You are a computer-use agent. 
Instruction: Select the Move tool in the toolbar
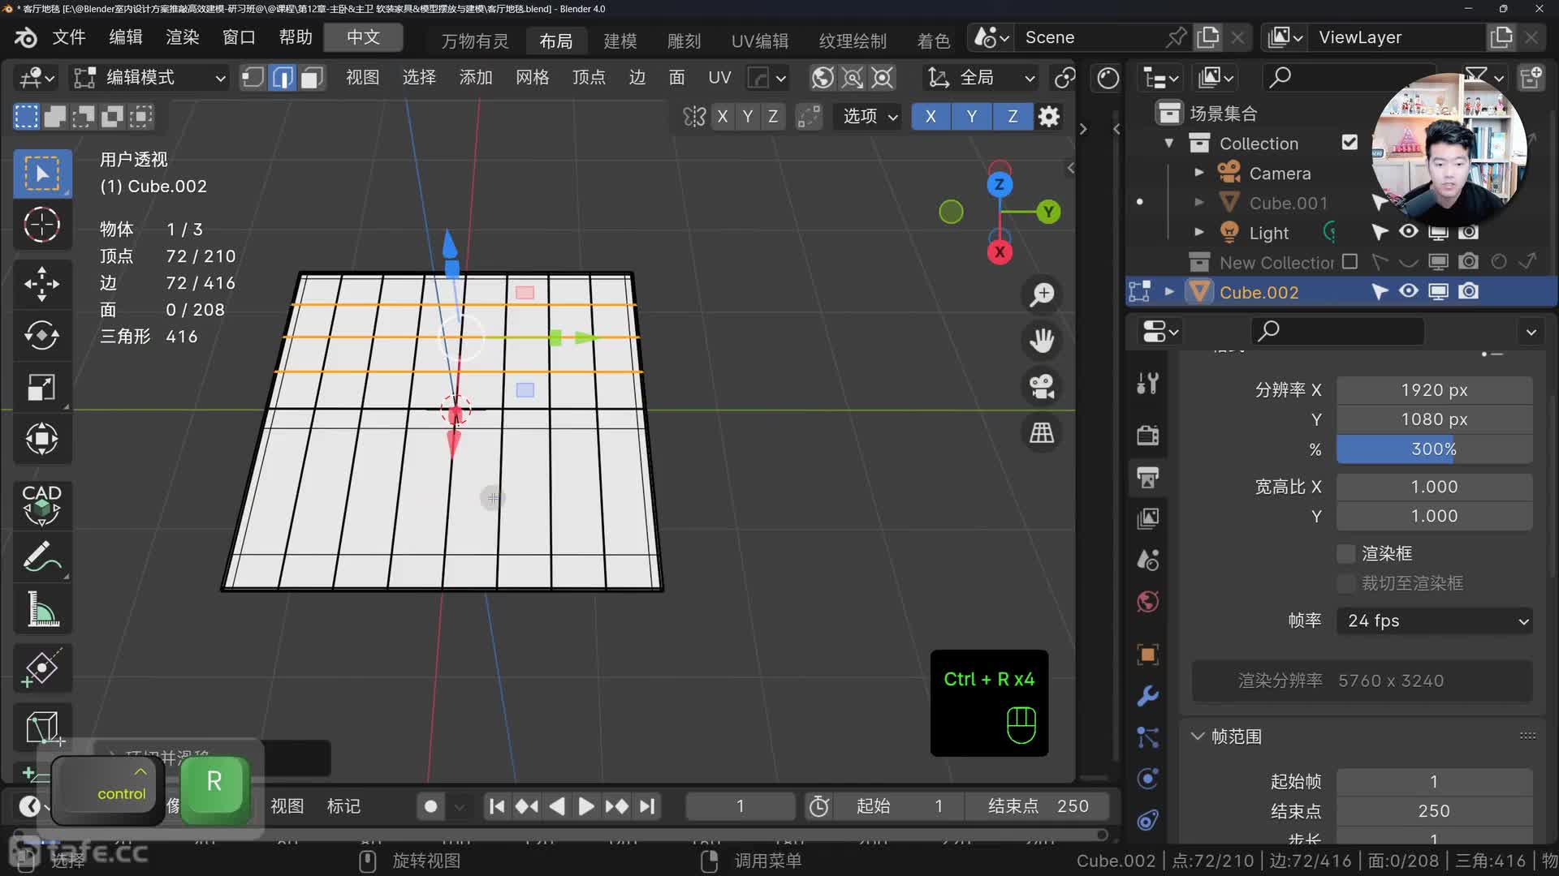point(41,284)
